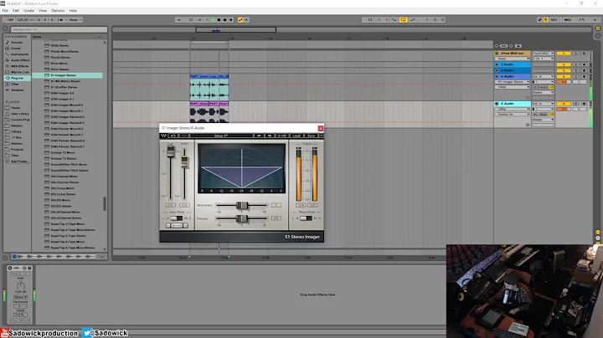Click the previous preset arrow in plug-in
The width and height of the screenshot is (603, 338).
pyautogui.click(x=259, y=136)
